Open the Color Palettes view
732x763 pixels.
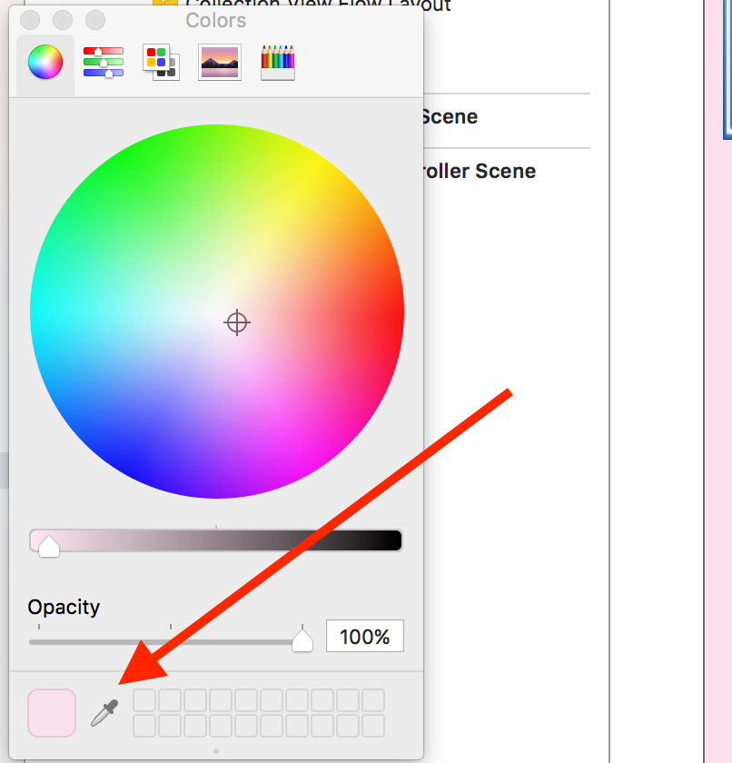pos(161,62)
